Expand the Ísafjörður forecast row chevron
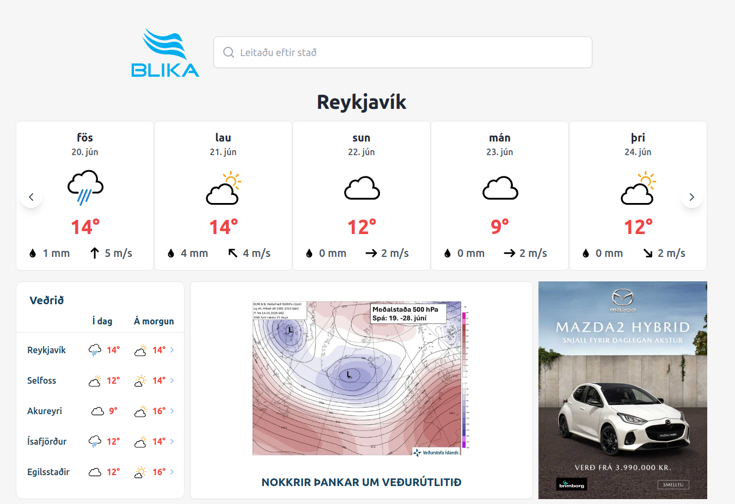Image resolution: width=735 pixels, height=504 pixels. click(x=173, y=441)
